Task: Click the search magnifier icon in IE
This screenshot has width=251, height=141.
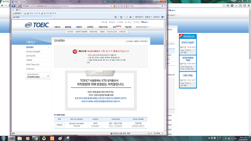Action: pyautogui.click(x=162, y=6)
